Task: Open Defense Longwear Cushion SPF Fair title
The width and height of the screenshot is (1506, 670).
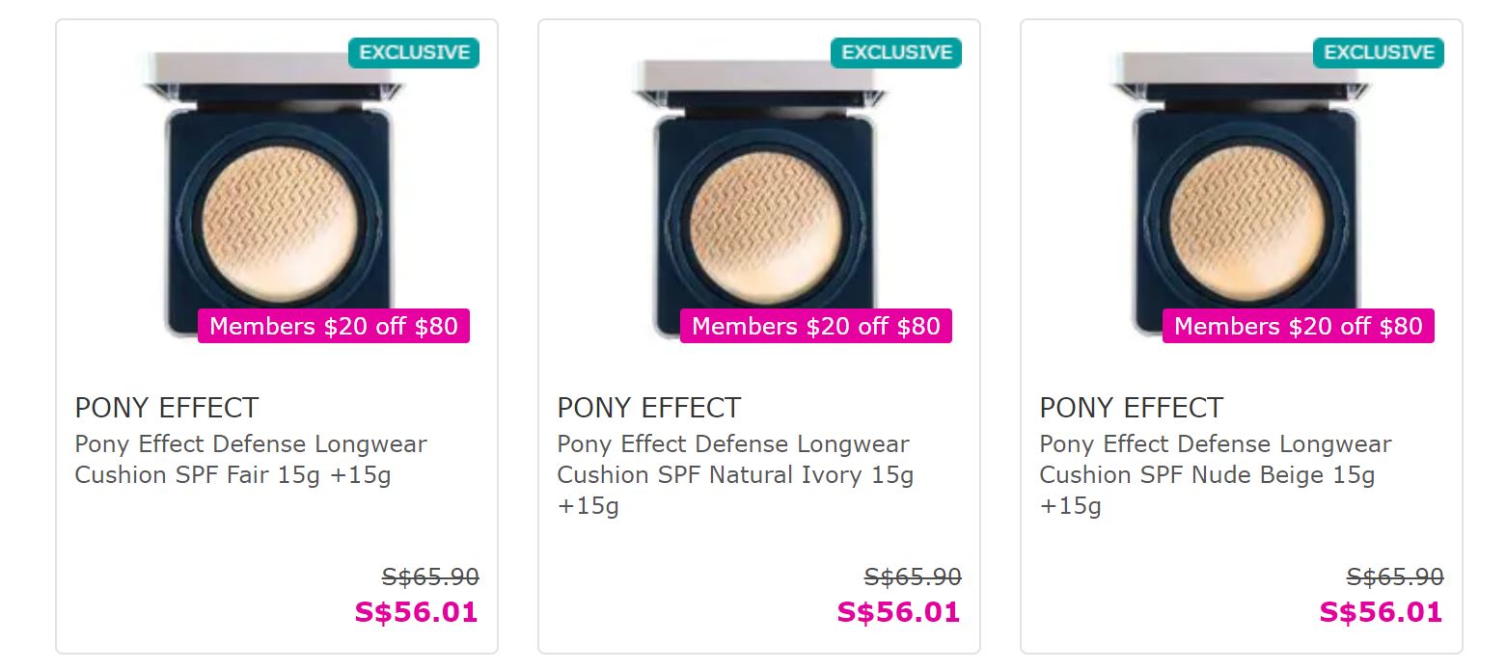Action: pyautogui.click(x=251, y=460)
